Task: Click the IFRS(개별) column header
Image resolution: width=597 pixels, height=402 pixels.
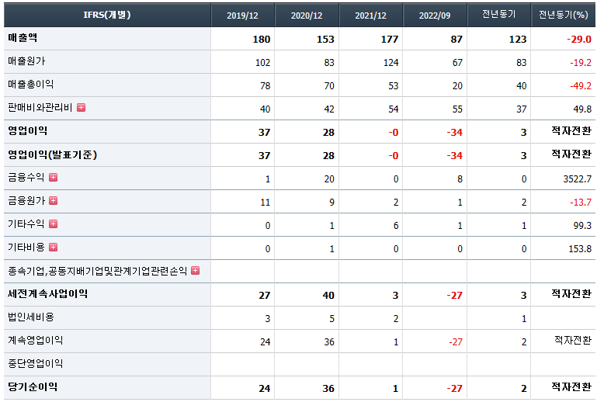Action: click(107, 15)
